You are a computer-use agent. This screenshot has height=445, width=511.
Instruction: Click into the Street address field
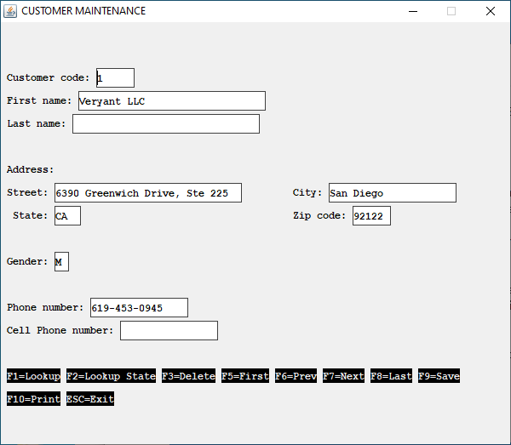pyautogui.click(x=147, y=193)
